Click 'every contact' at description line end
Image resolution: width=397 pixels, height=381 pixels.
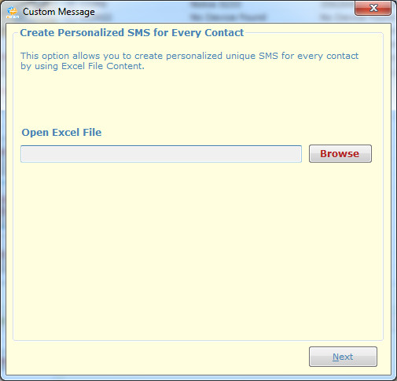coord(328,56)
